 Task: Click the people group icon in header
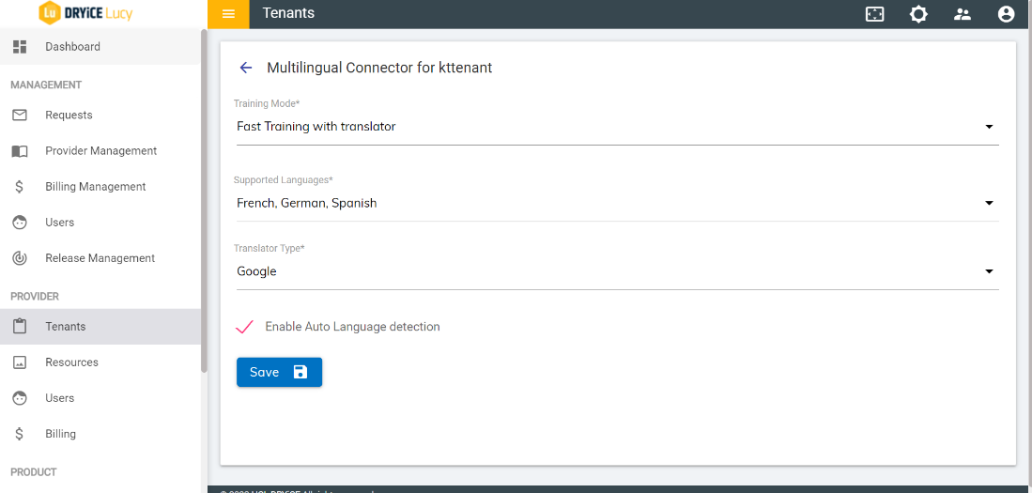tap(963, 14)
